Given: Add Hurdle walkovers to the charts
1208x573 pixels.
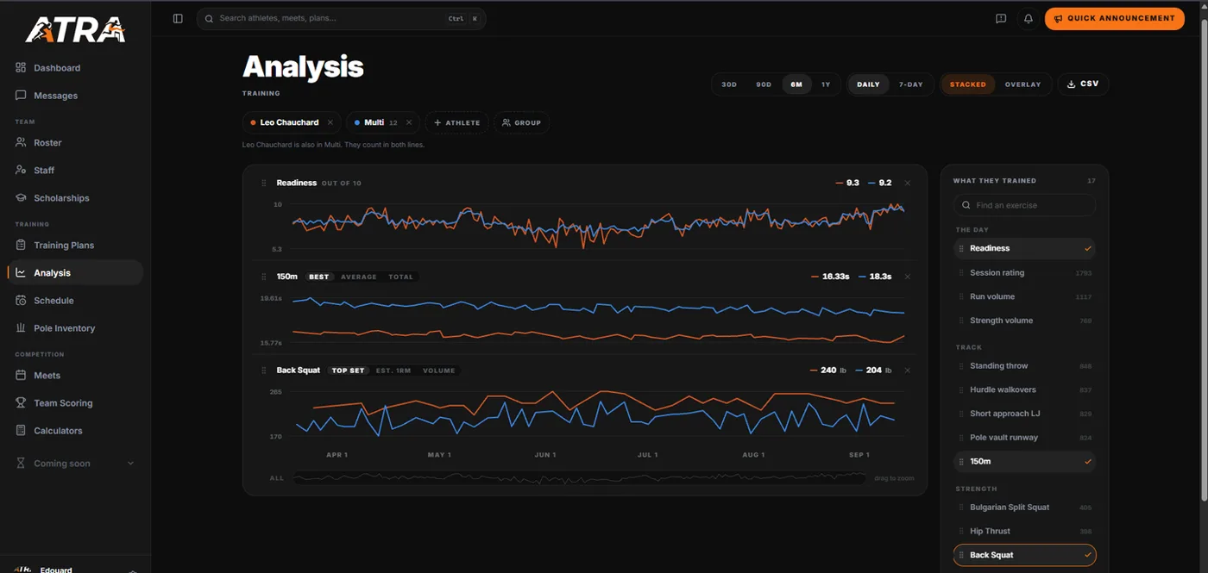Looking at the screenshot, I should click(x=1025, y=389).
